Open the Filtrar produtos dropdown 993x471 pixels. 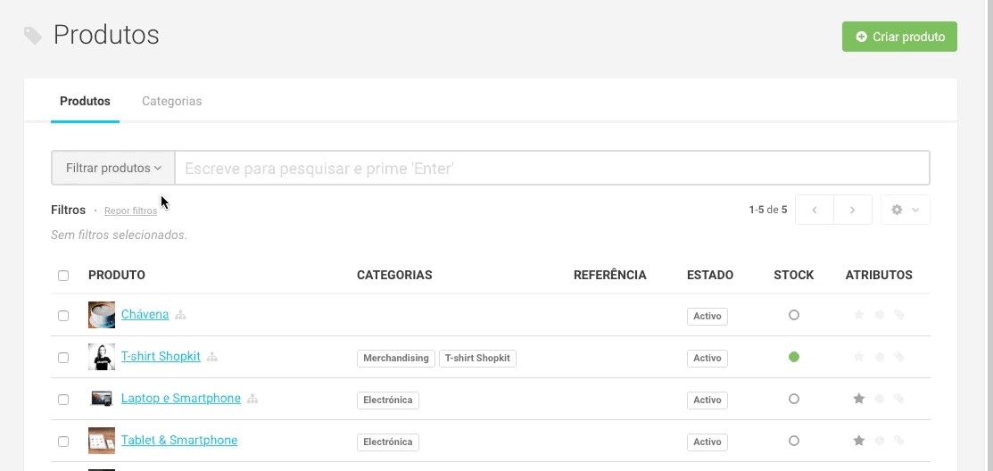113,168
